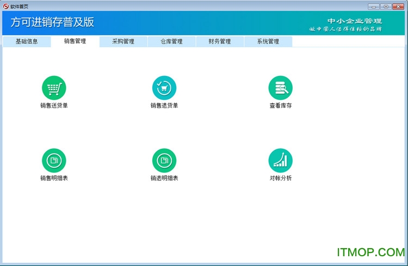Open the 销售退货单 return order icon
The width and height of the screenshot is (408, 266).
(x=164, y=87)
